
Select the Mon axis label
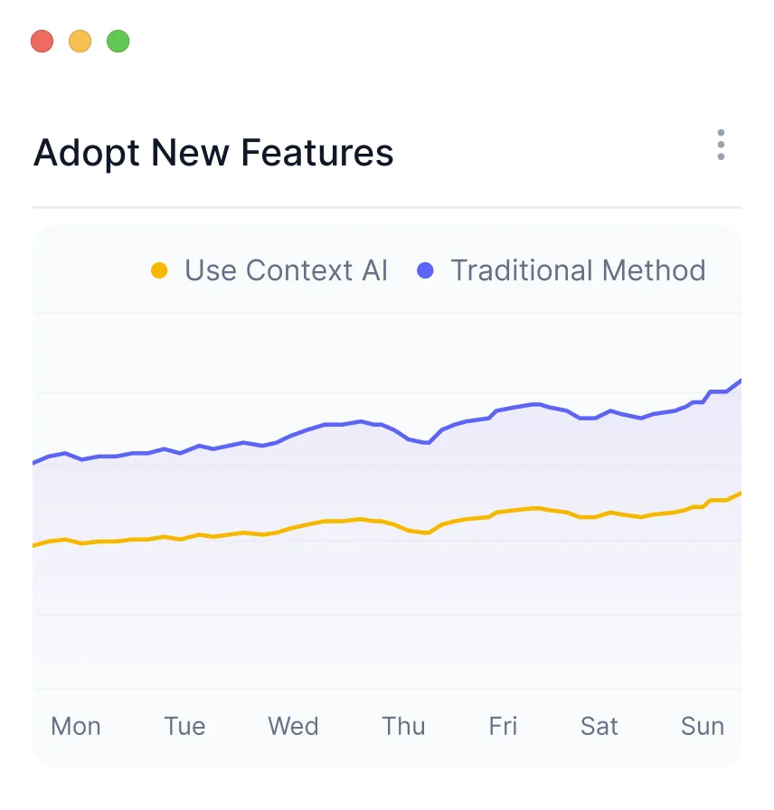pyautogui.click(x=76, y=726)
